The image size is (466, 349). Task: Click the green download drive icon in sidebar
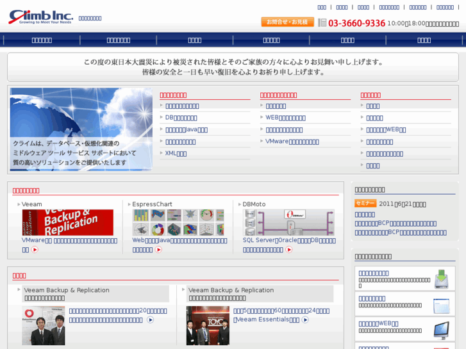[442, 279]
